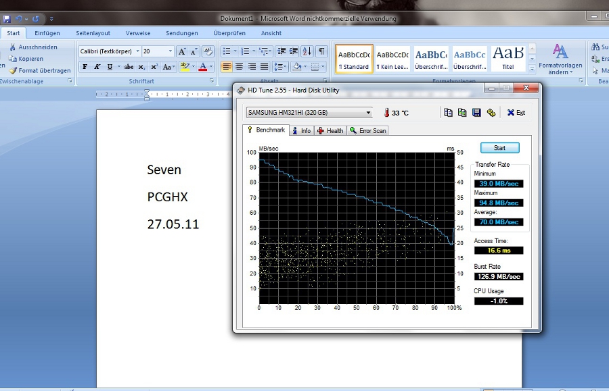Apply the Titel style
This screenshot has width=609, height=391.
point(508,59)
